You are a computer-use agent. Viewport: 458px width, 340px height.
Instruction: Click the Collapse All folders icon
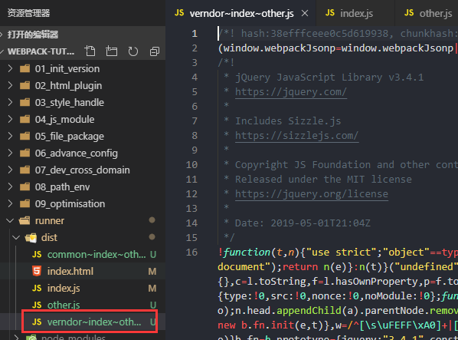(155, 51)
